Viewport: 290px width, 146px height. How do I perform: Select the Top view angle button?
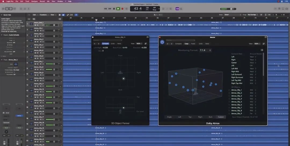coord(190,117)
